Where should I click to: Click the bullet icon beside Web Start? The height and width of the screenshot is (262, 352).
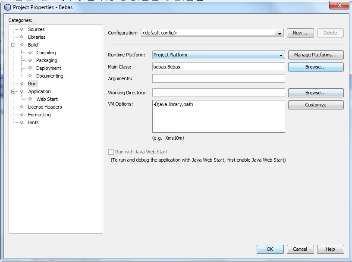point(30,99)
